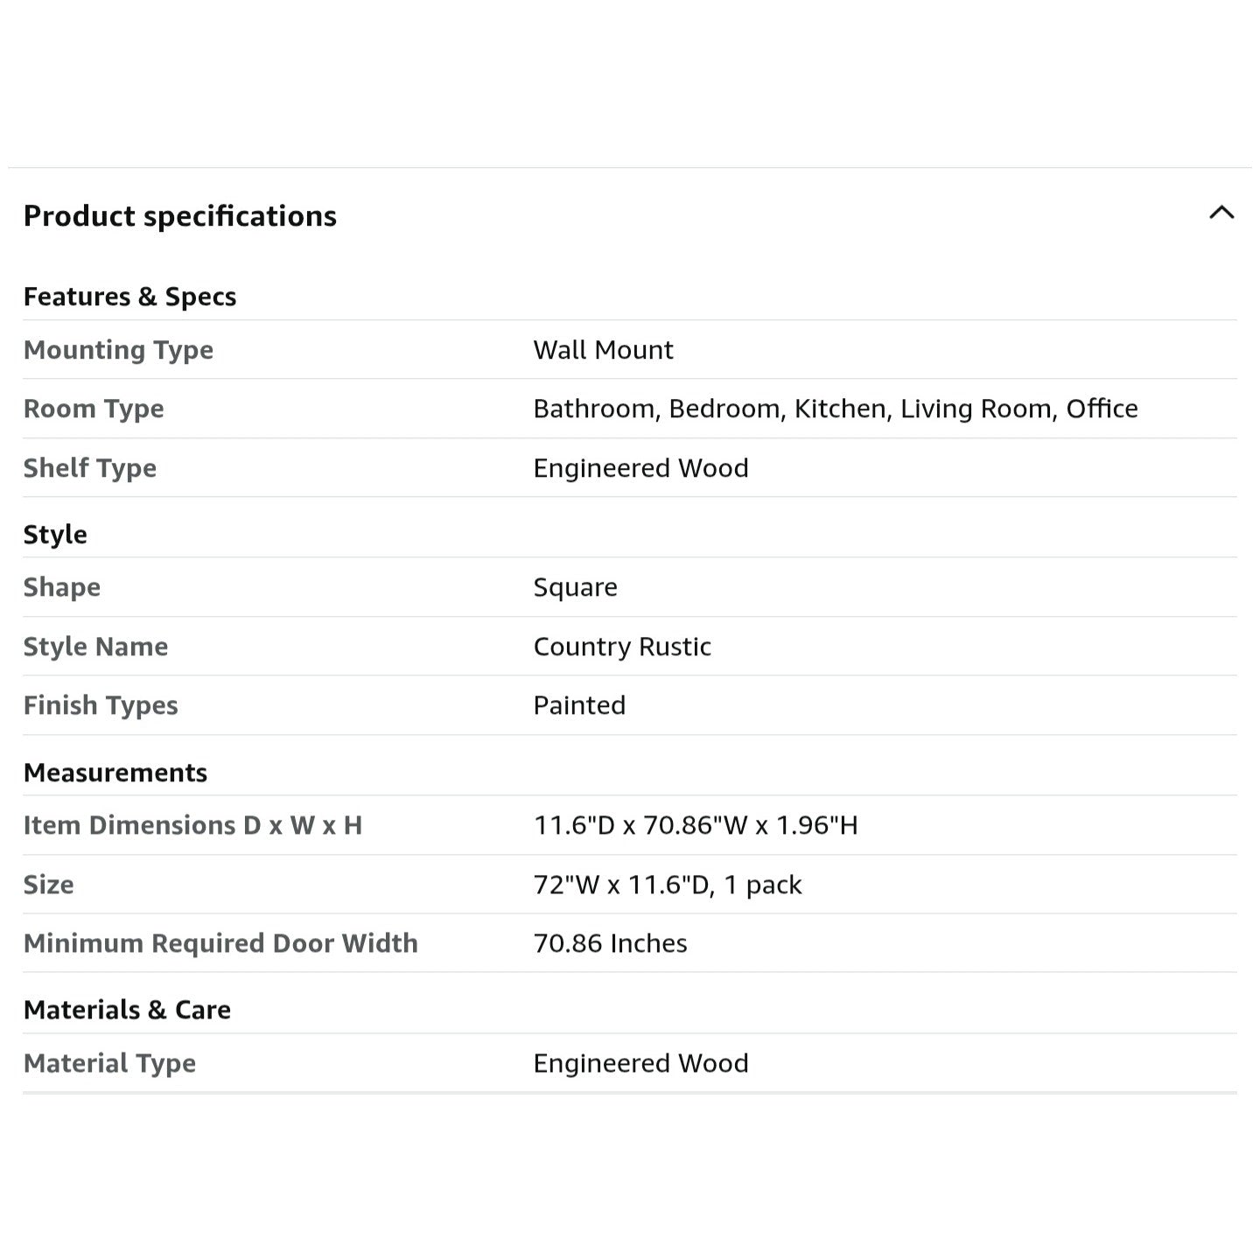Click the Wall Mount value
Viewport: 1260px width, 1260px height.
click(603, 350)
